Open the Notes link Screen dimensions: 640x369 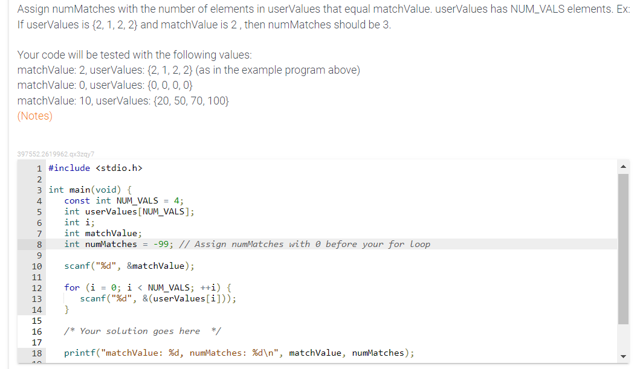tap(34, 116)
